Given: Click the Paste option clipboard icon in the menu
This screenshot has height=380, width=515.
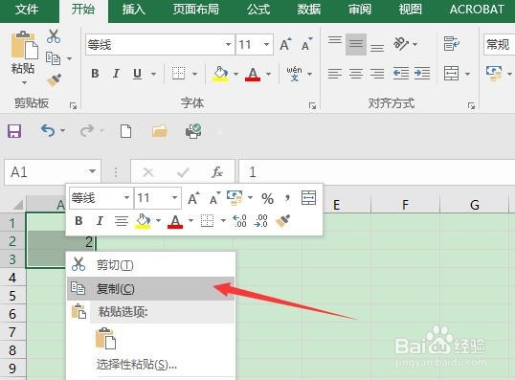Looking at the screenshot, I should click(x=105, y=338).
